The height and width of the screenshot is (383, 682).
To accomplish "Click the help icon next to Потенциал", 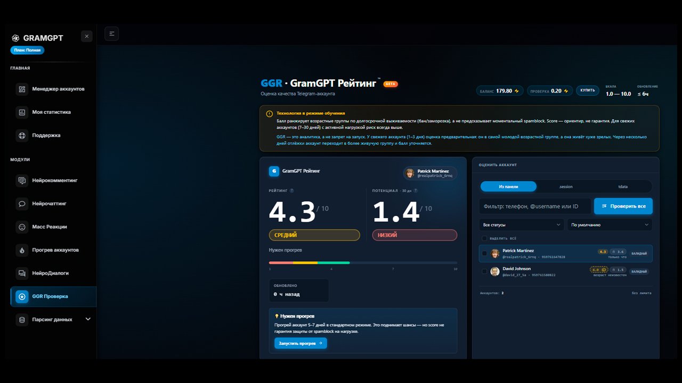I will point(416,190).
